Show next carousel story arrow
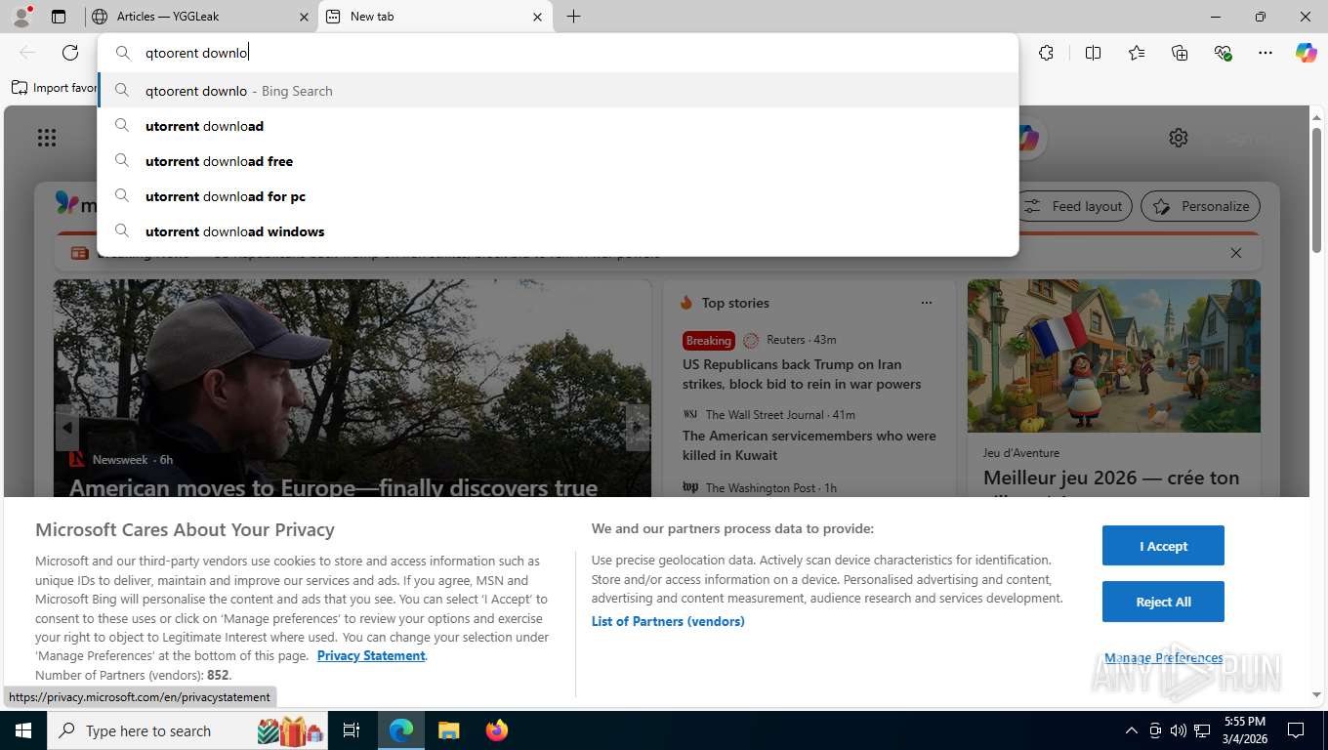 638,428
